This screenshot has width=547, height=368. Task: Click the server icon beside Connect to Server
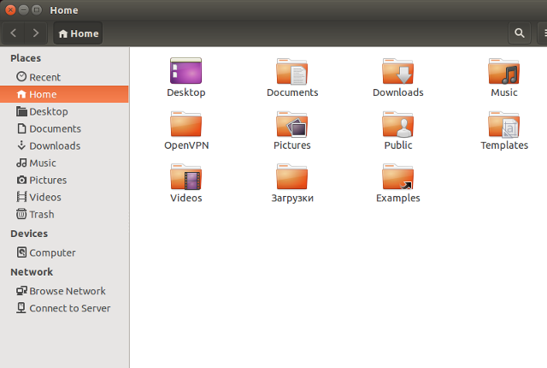click(x=21, y=307)
